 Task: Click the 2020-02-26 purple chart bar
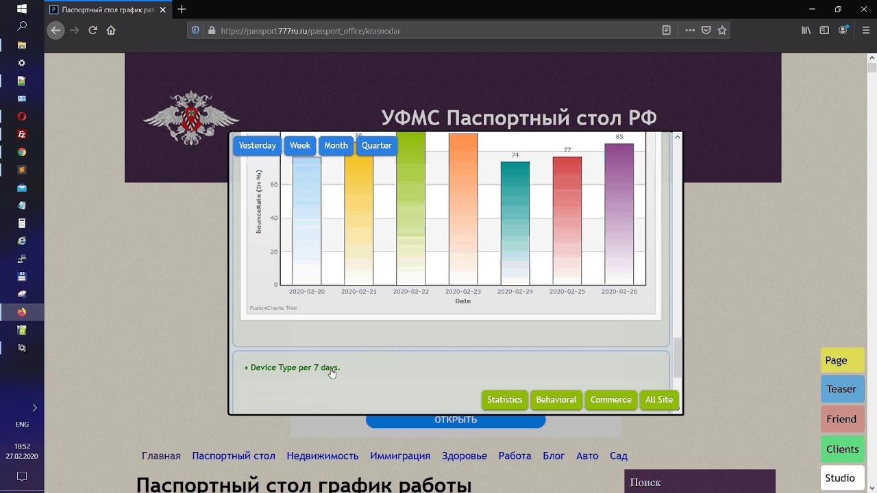tap(619, 214)
